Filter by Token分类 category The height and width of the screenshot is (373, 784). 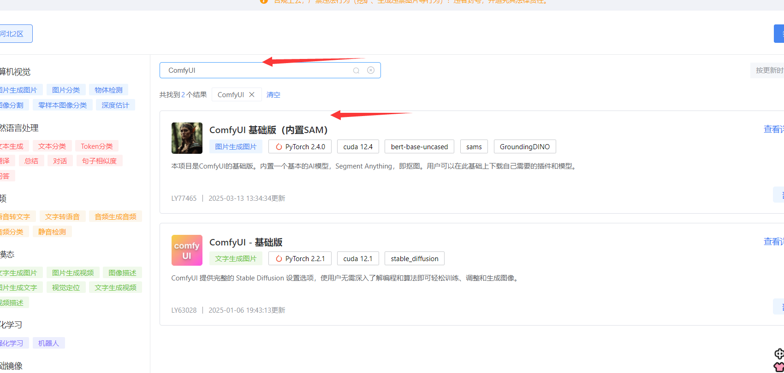coord(97,146)
